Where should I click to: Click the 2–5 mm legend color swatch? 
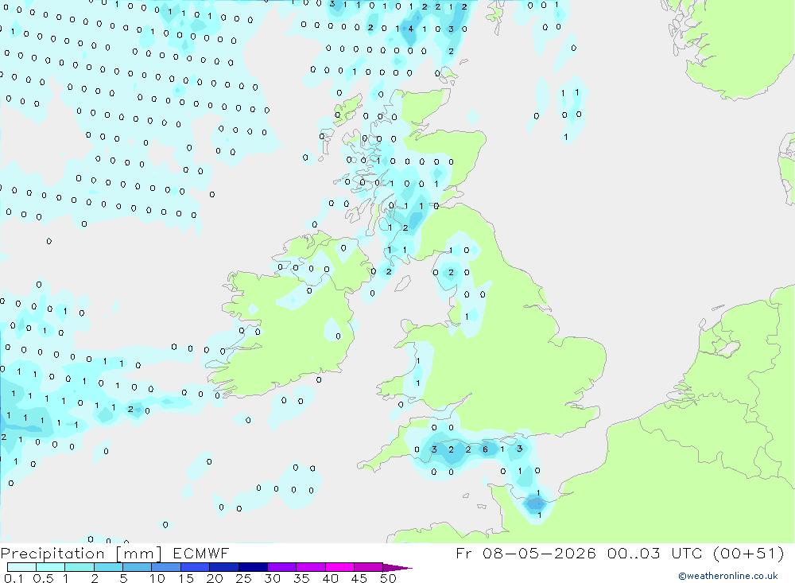tap(108, 567)
